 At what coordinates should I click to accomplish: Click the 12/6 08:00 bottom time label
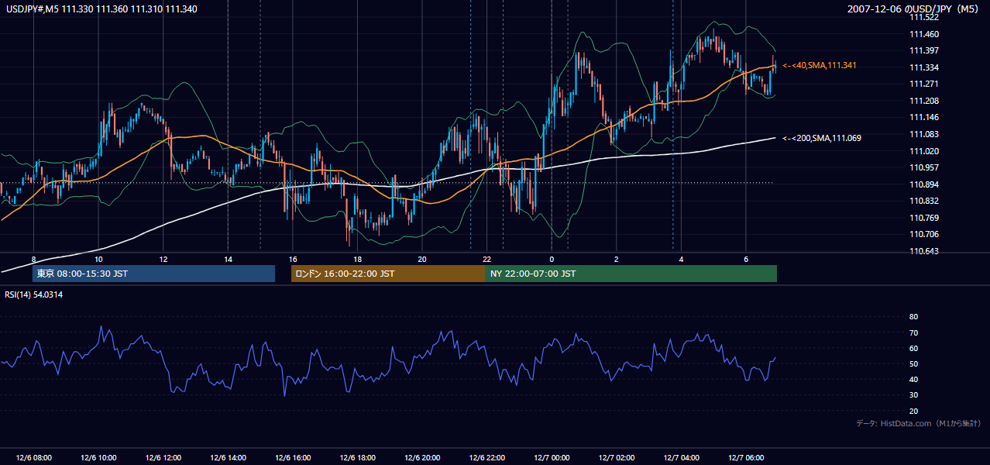tap(33, 458)
